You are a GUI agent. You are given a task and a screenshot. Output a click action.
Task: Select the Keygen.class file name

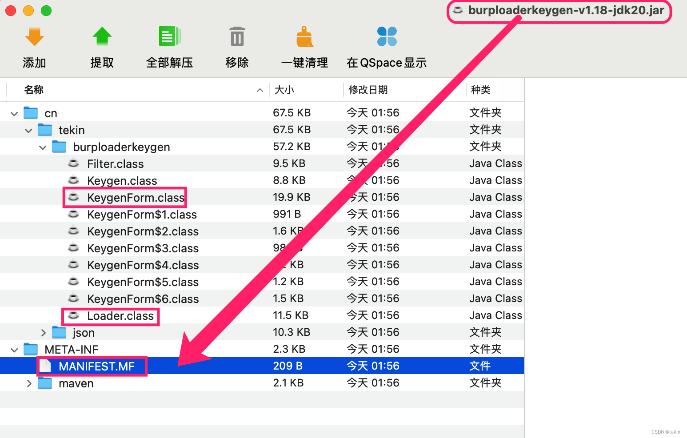122,181
